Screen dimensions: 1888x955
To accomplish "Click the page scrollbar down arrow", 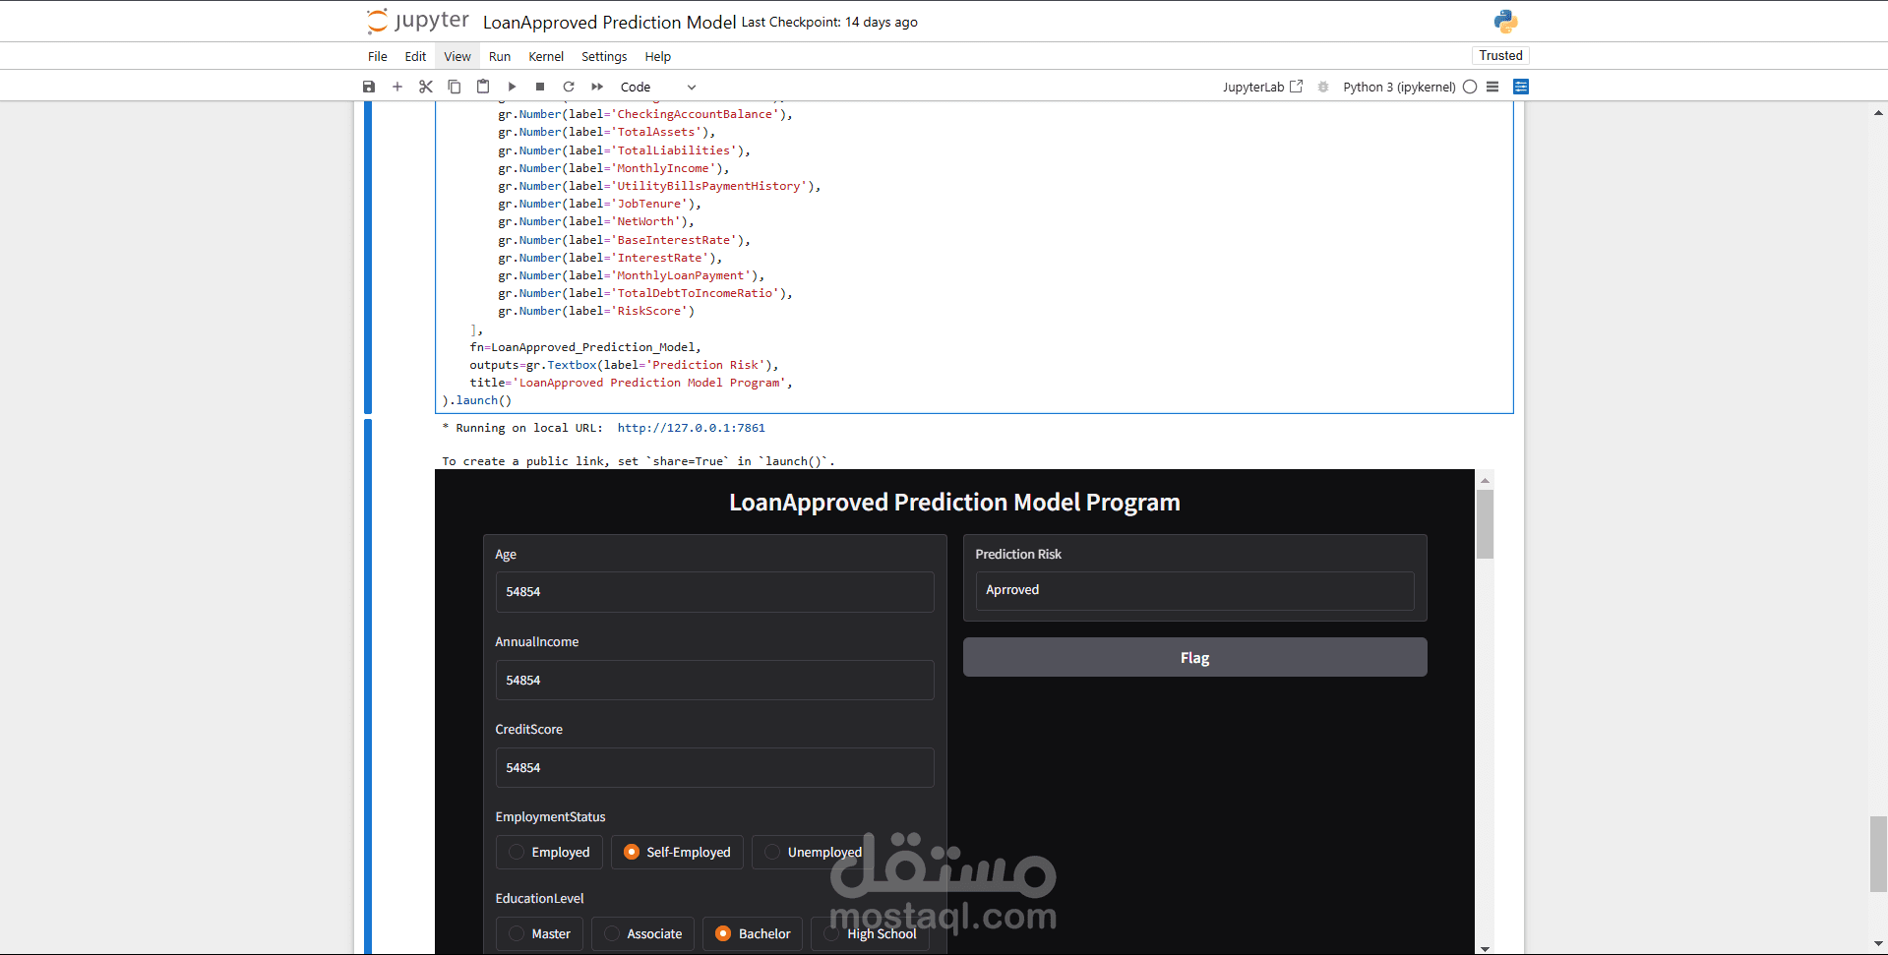I will [1878, 944].
